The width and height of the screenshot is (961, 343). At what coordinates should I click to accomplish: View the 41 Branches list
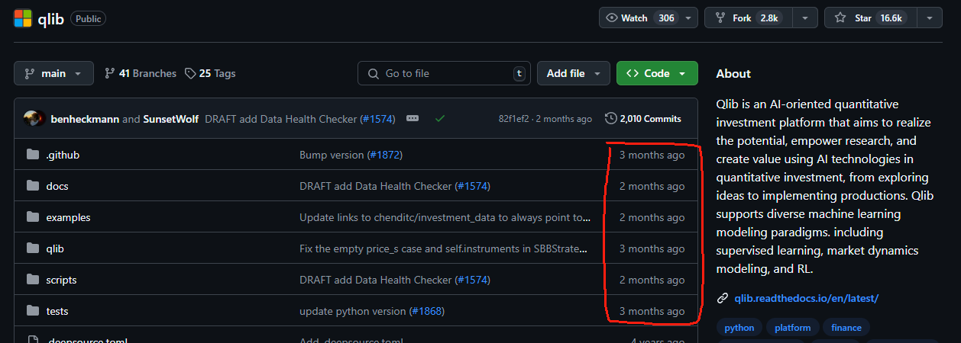(140, 73)
